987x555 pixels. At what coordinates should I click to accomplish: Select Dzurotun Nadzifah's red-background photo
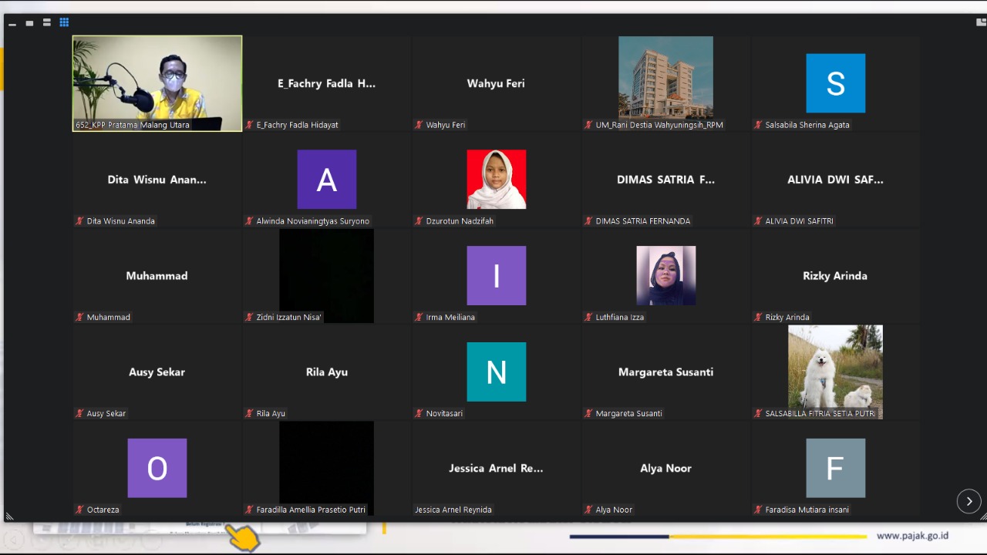(x=496, y=179)
